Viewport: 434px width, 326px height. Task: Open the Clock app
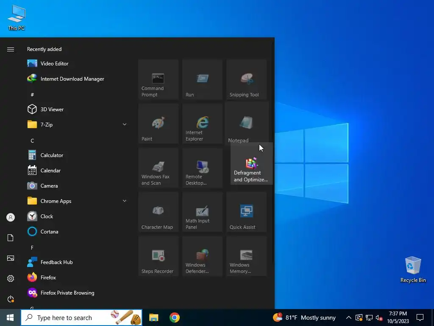[x=78, y=216]
